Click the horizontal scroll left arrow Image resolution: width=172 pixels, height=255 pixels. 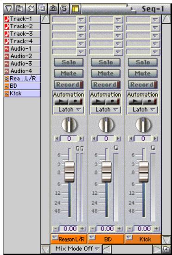[107, 249]
